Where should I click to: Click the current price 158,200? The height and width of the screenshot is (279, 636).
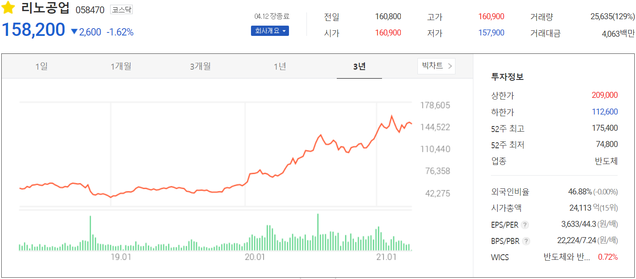[34, 29]
